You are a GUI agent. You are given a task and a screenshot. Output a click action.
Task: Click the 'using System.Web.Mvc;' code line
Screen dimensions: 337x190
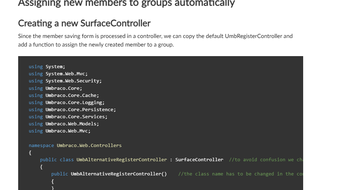tap(58, 74)
